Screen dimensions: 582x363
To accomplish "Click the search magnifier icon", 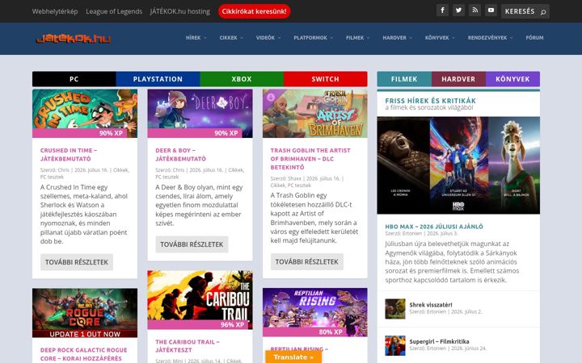I will pyautogui.click(x=543, y=12).
